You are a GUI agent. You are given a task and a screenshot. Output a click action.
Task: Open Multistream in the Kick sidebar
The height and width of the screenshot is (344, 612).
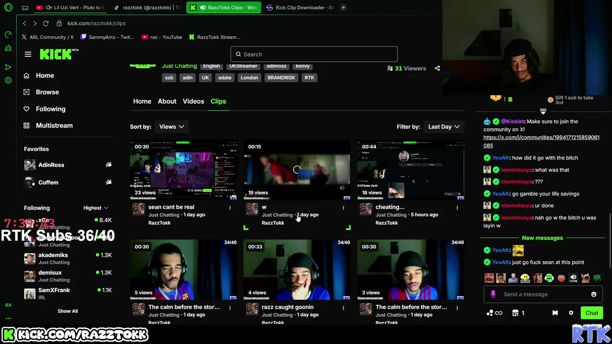pyautogui.click(x=54, y=126)
